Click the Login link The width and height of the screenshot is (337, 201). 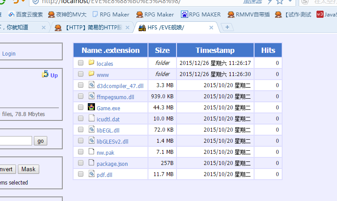pos(9,54)
